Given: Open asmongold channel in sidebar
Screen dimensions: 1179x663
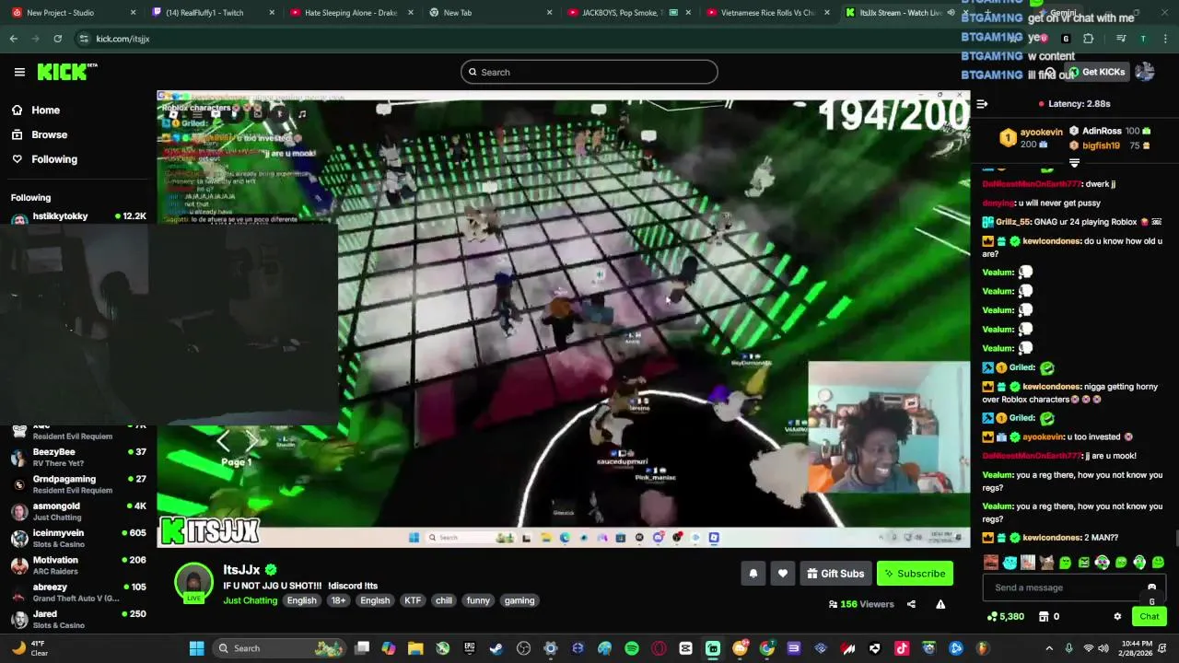Looking at the screenshot, I should click(x=77, y=511).
